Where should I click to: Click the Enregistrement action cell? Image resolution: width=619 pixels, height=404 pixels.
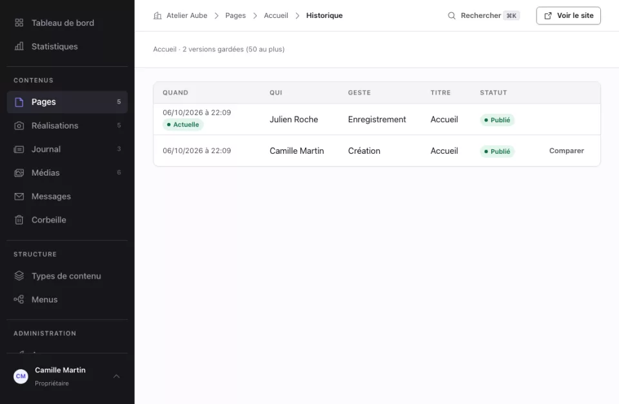point(377,119)
